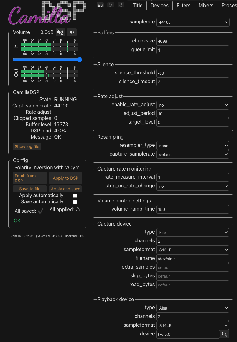Image resolution: width=237 pixels, height=342 pixels.
Task: Open resampler_type dropdown
Action: tap(193, 146)
